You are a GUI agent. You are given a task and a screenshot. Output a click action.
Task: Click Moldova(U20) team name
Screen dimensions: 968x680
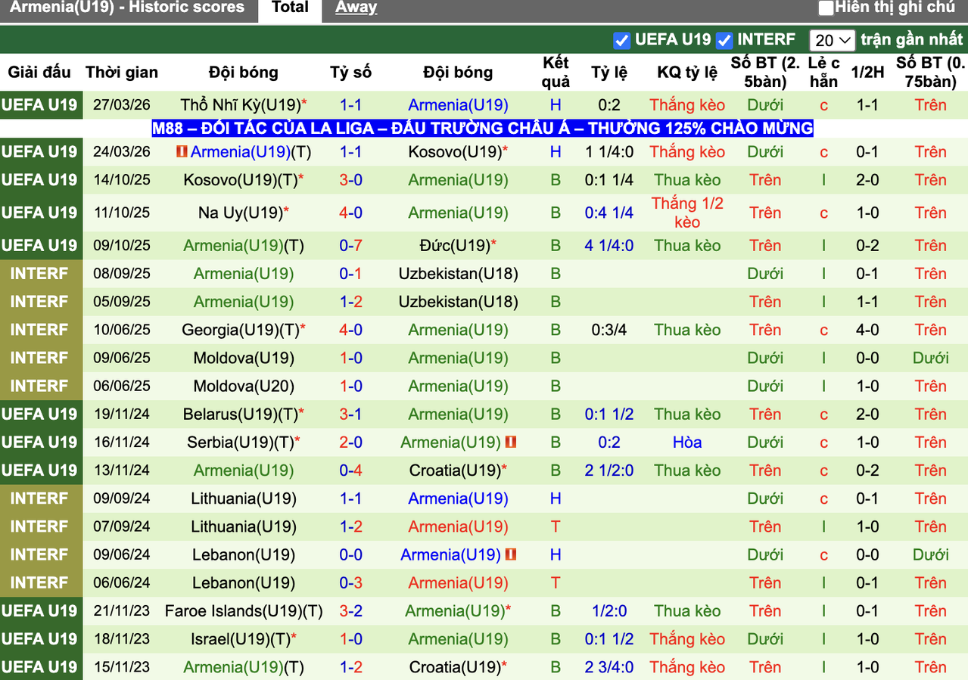point(244,387)
